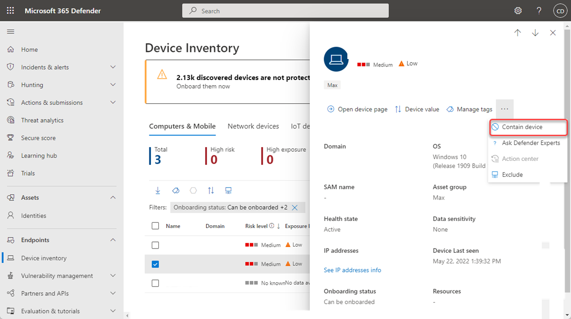Collapse the Assets section chevron
Image resolution: width=571 pixels, height=319 pixels.
point(113,197)
